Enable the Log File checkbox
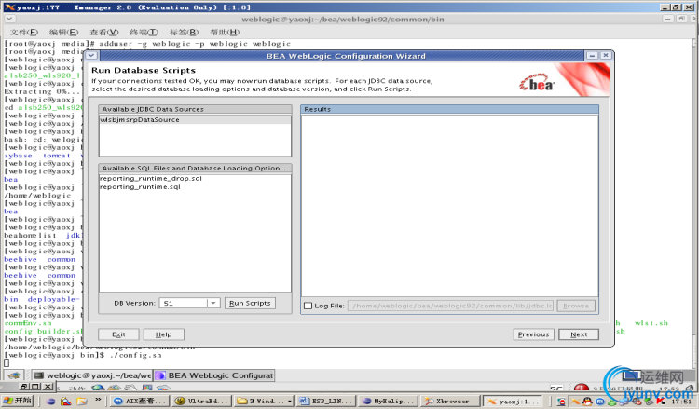Image resolution: width=699 pixels, height=409 pixels. point(308,306)
